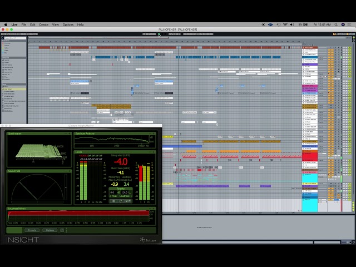Click the left arrow beside Peak label

coord(110,196)
